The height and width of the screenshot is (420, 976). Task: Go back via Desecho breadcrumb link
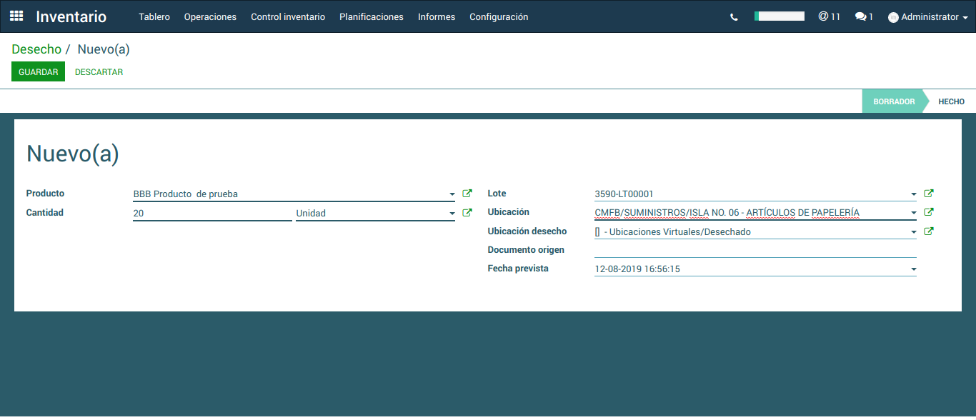[36, 49]
